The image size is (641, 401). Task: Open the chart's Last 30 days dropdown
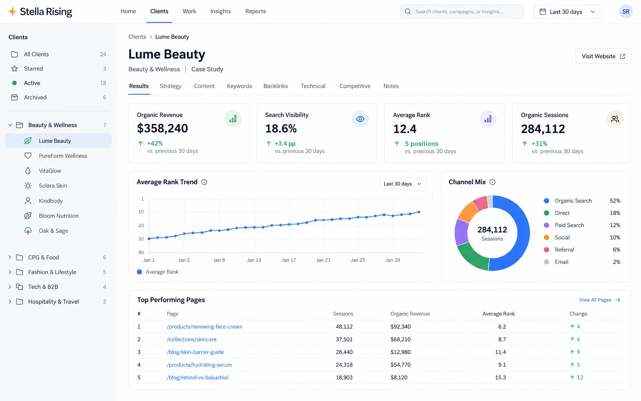(403, 184)
